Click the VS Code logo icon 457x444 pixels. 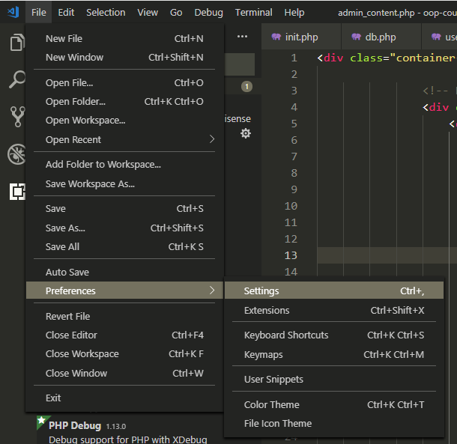click(13, 12)
